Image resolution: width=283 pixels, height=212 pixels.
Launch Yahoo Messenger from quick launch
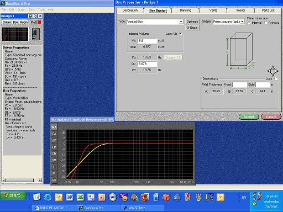click(123, 197)
